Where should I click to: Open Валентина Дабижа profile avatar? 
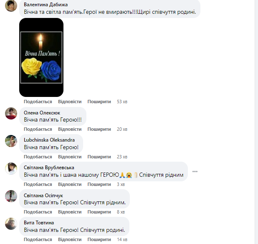coord(11,5)
